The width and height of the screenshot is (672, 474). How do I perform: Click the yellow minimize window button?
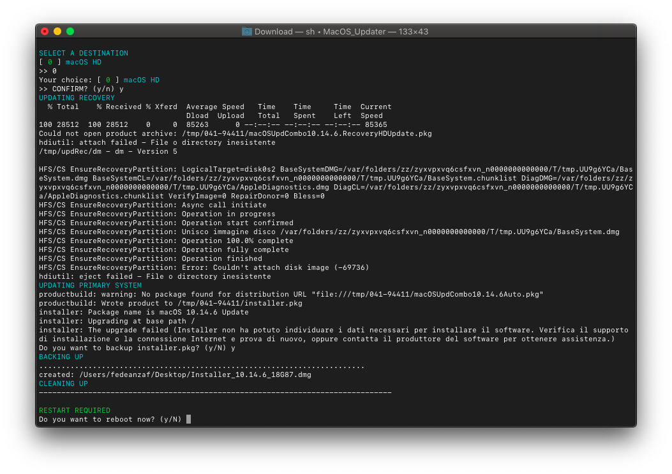[57, 31]
